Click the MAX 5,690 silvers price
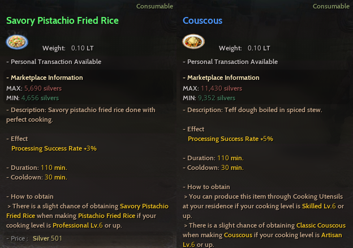Image resolution: width=353 pixels, height=248 pixels. [x=43, y=88]
